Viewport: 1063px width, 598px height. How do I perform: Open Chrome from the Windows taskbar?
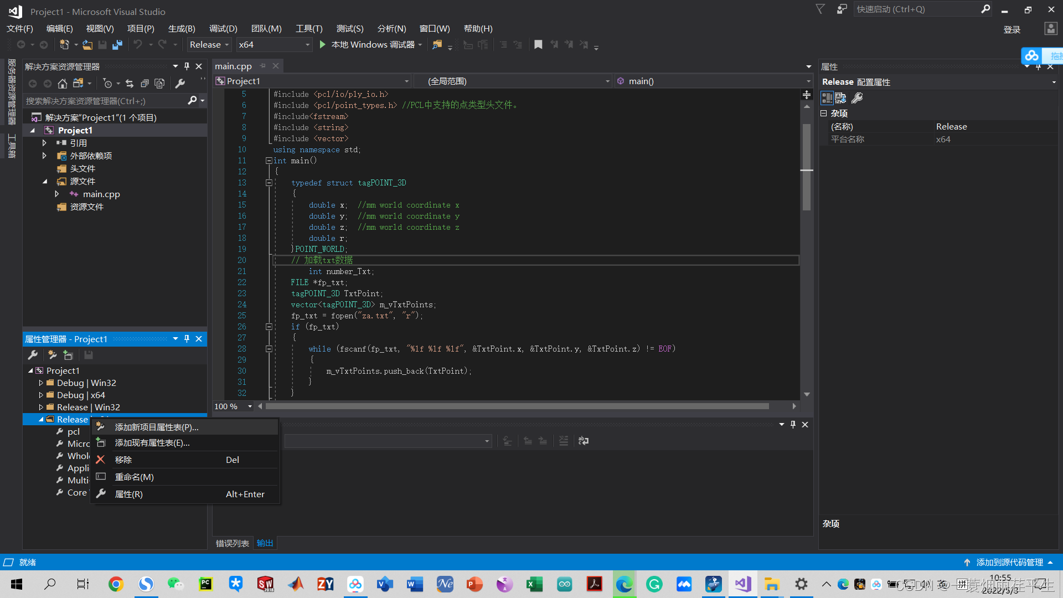(x=116, y=584)
